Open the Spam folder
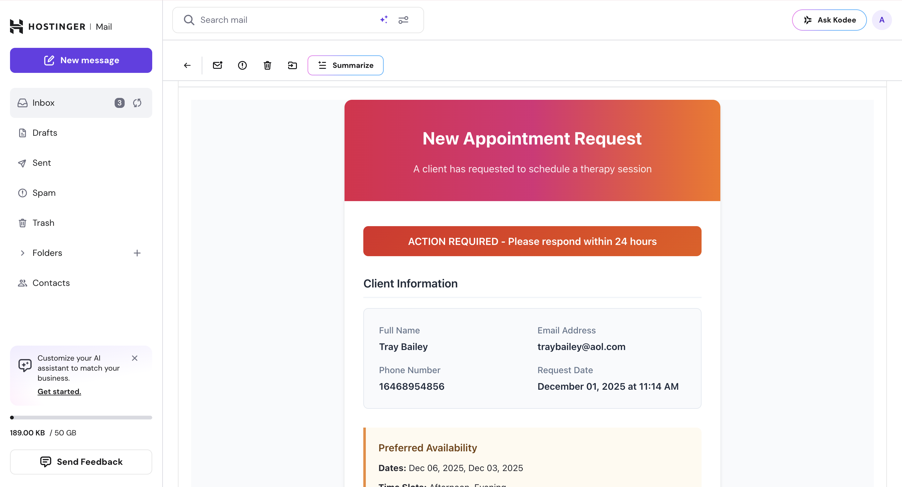Screen dimensions: 902x487 click(x=44, y=193)
